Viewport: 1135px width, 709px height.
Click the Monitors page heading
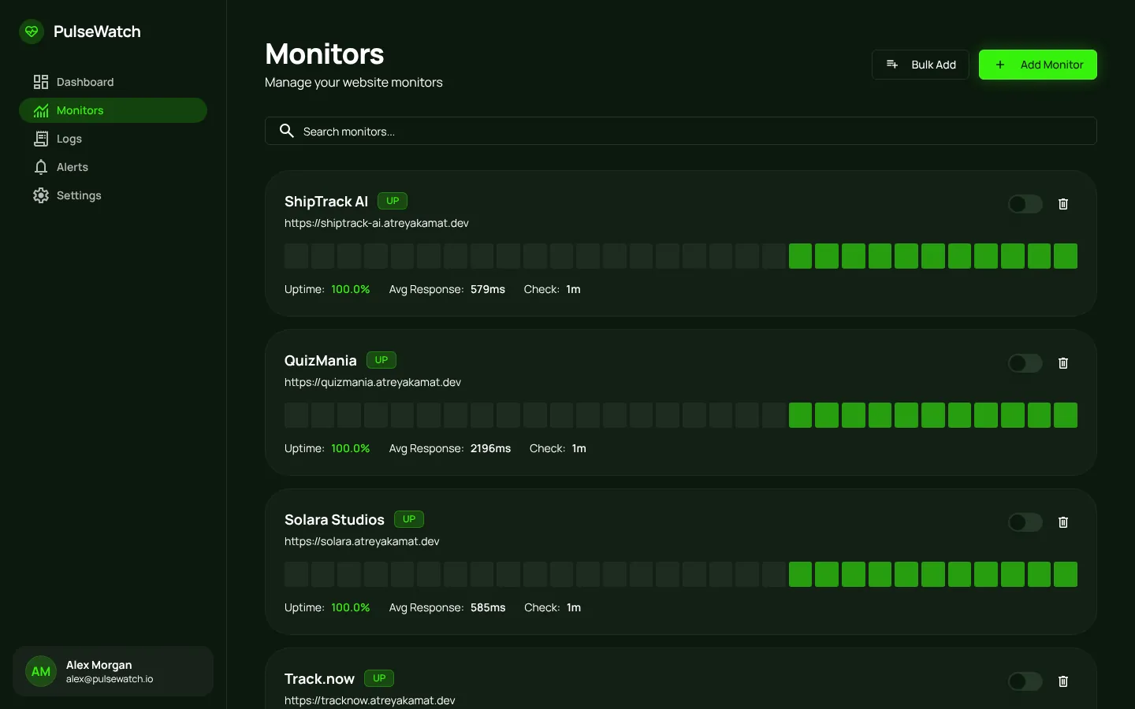325,54
